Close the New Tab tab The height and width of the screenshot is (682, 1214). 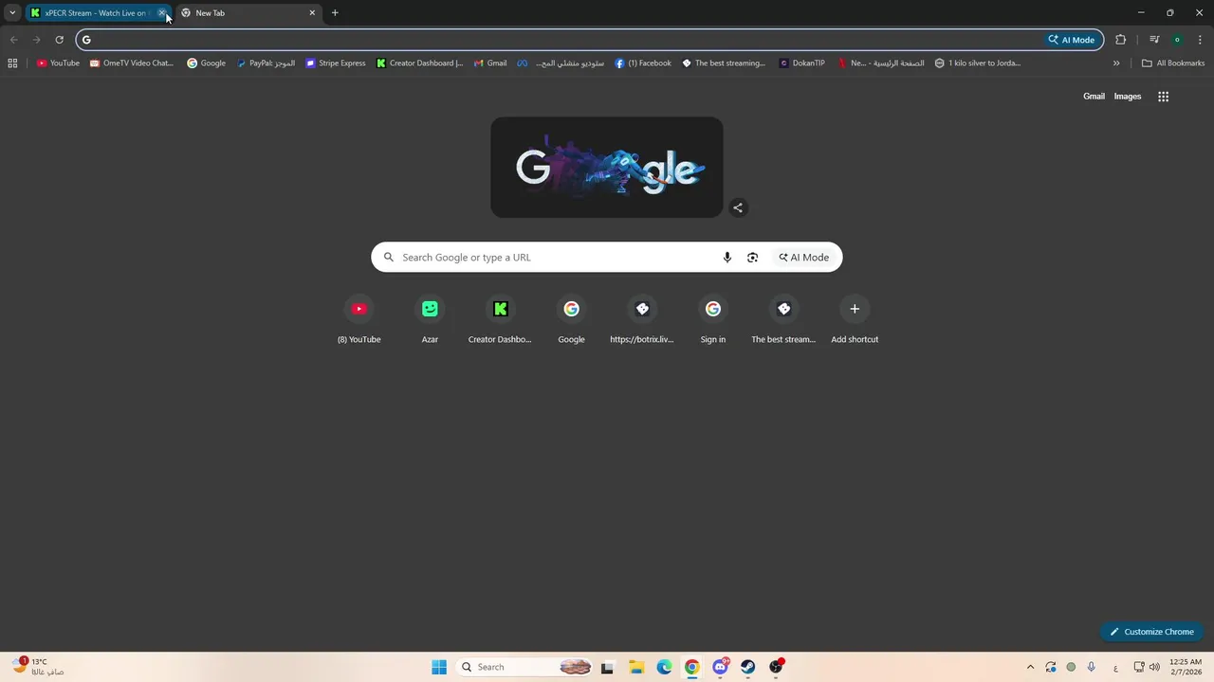312,13
